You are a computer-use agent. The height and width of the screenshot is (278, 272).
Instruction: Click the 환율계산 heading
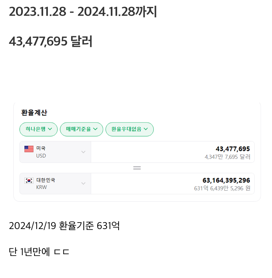pyautogui.click(x=34, y=113)
